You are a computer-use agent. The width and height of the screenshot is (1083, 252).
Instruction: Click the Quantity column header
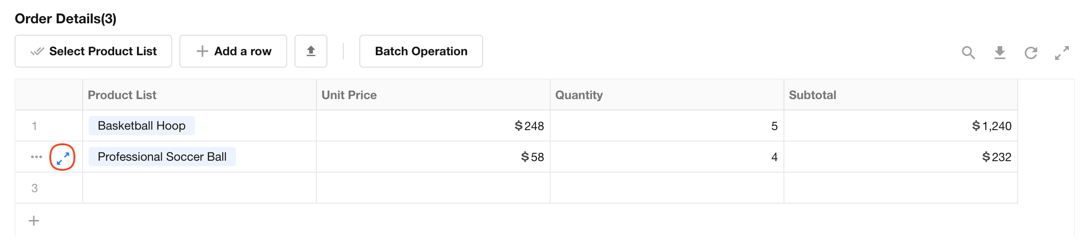[x=579, y=95]
